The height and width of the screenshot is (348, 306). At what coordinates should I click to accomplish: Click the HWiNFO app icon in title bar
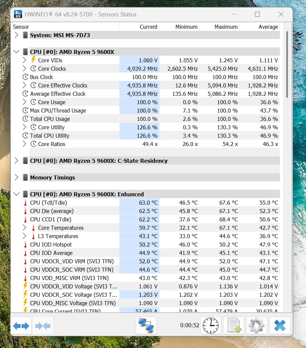coord(18,14)
